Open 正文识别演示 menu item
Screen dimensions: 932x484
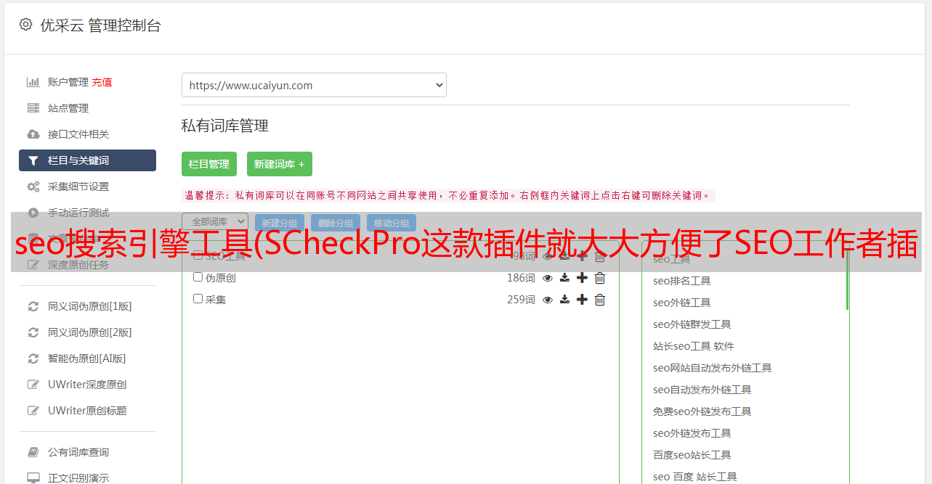78,478
